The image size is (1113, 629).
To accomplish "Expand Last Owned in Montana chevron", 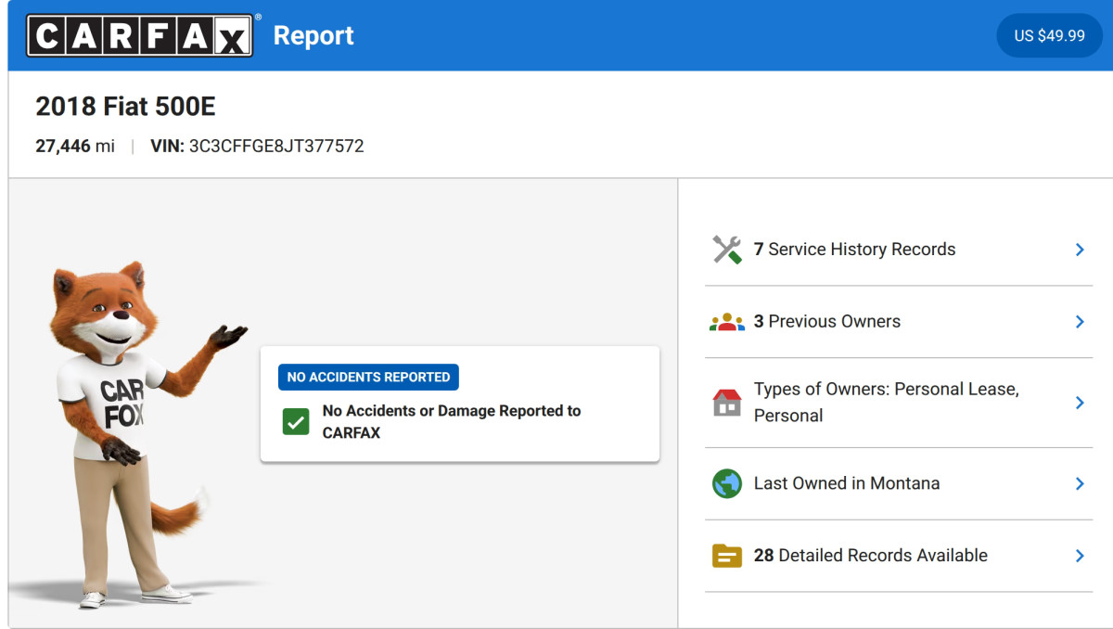I will pyautogui.click(x=1080, y=483).
